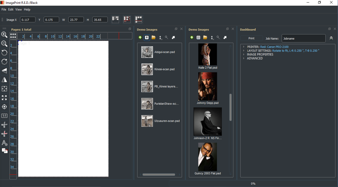Image resolution: width=338 pixels, height=187 pixels.
Task: Choose second layout template icon with red lines
Action: (x=127, y=19)
